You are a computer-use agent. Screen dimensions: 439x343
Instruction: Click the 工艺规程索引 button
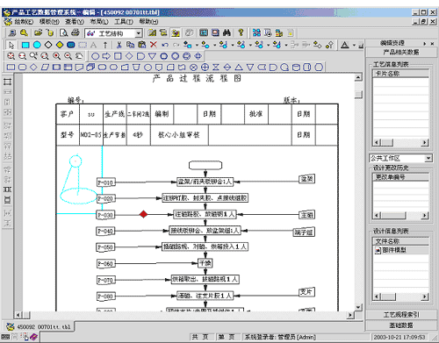point(400,315)
